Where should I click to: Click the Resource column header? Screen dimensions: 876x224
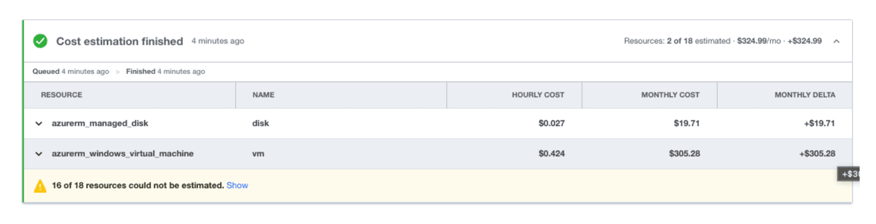coord(62,95)
